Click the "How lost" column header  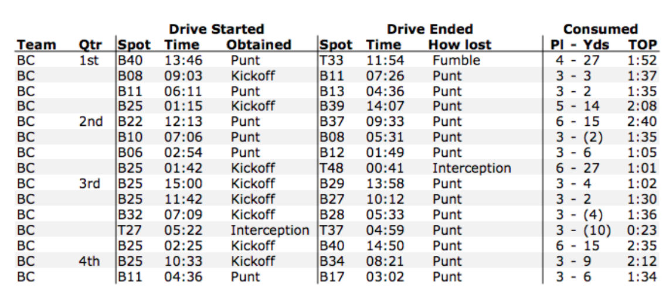point(460,44)
